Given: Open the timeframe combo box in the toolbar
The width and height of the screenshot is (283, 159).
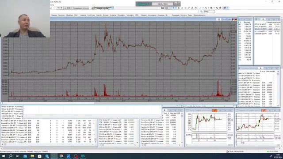Looking at the screenshot, I should click(168, 8).
